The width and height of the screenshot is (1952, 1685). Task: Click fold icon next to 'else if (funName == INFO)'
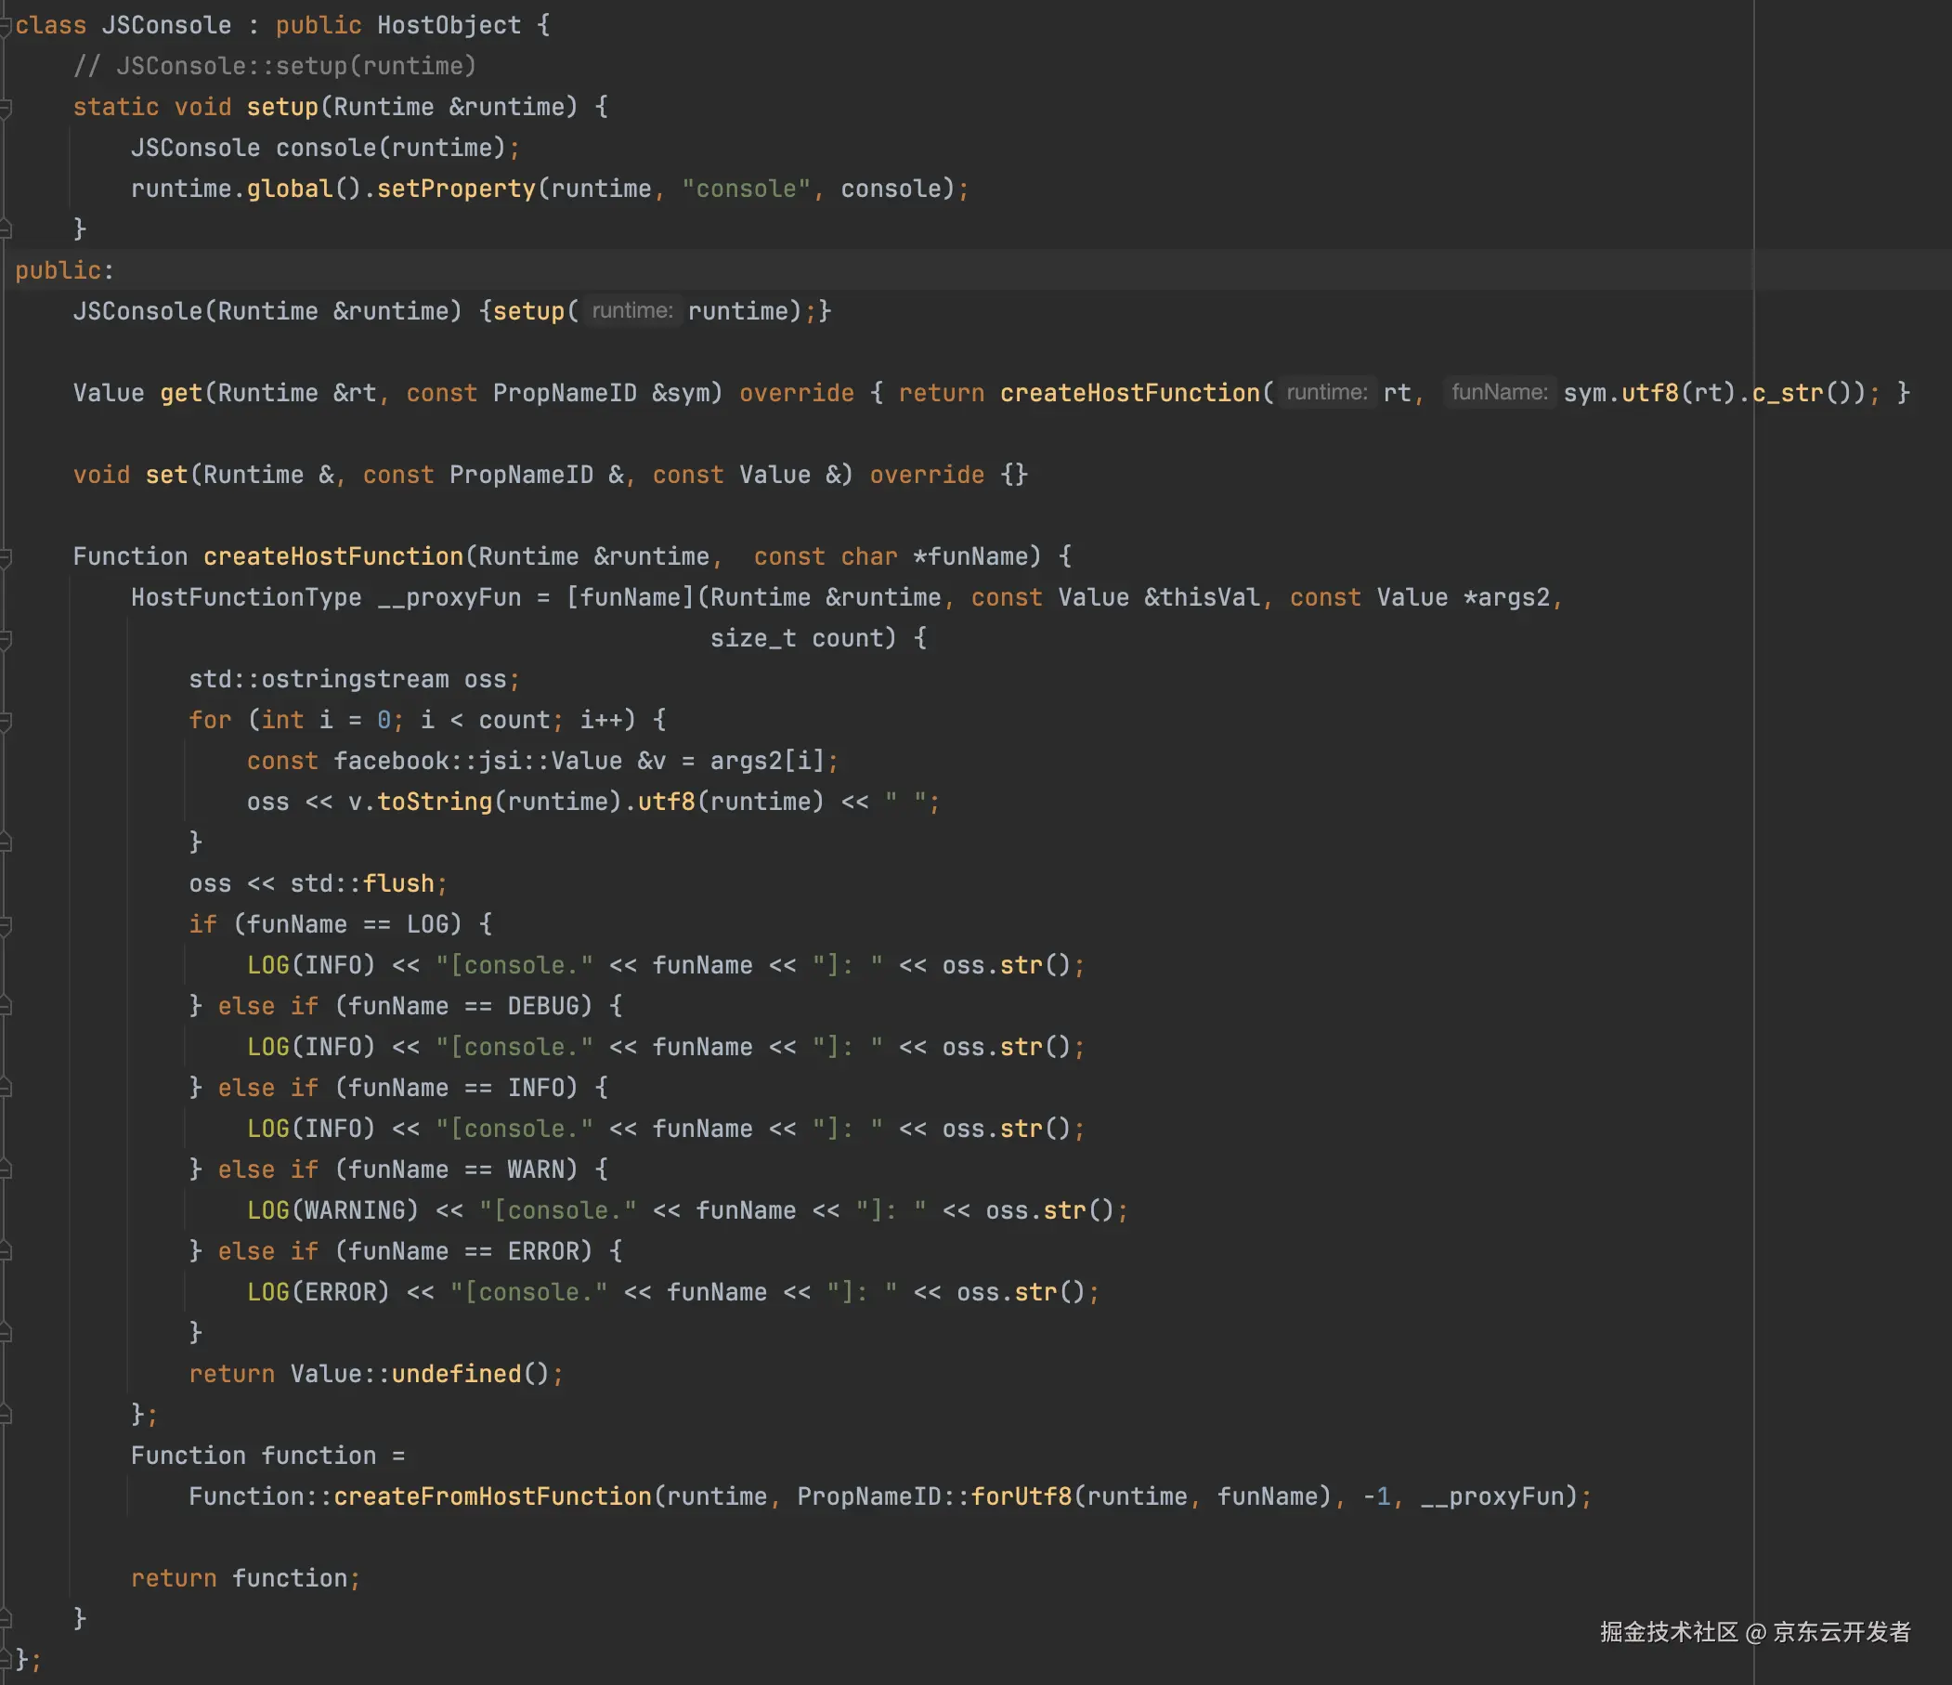(x=5, y=1089)
